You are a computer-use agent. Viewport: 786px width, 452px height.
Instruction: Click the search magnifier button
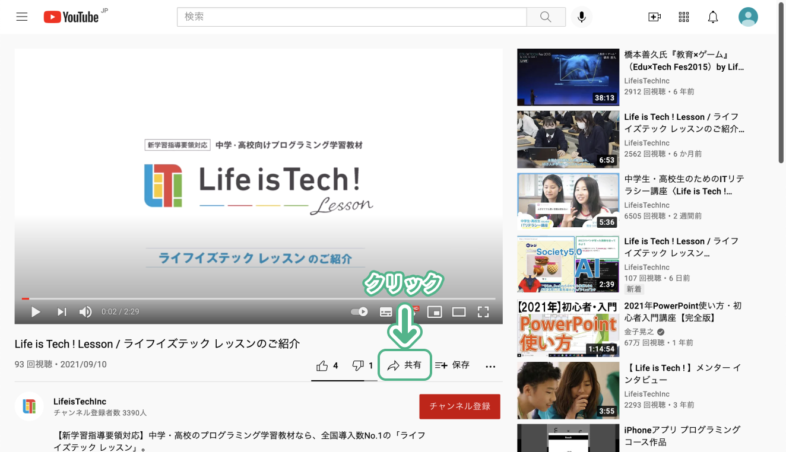pyautogui.click(x=546, y=17)
